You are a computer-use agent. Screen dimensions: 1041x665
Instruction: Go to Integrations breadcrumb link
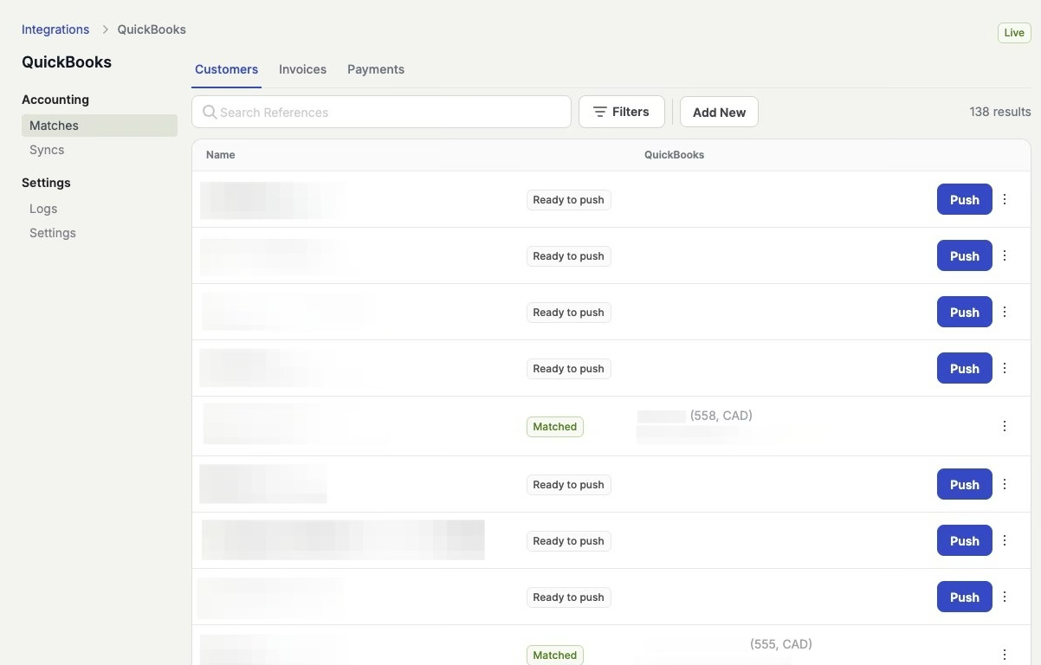click(x=55, y=29)
